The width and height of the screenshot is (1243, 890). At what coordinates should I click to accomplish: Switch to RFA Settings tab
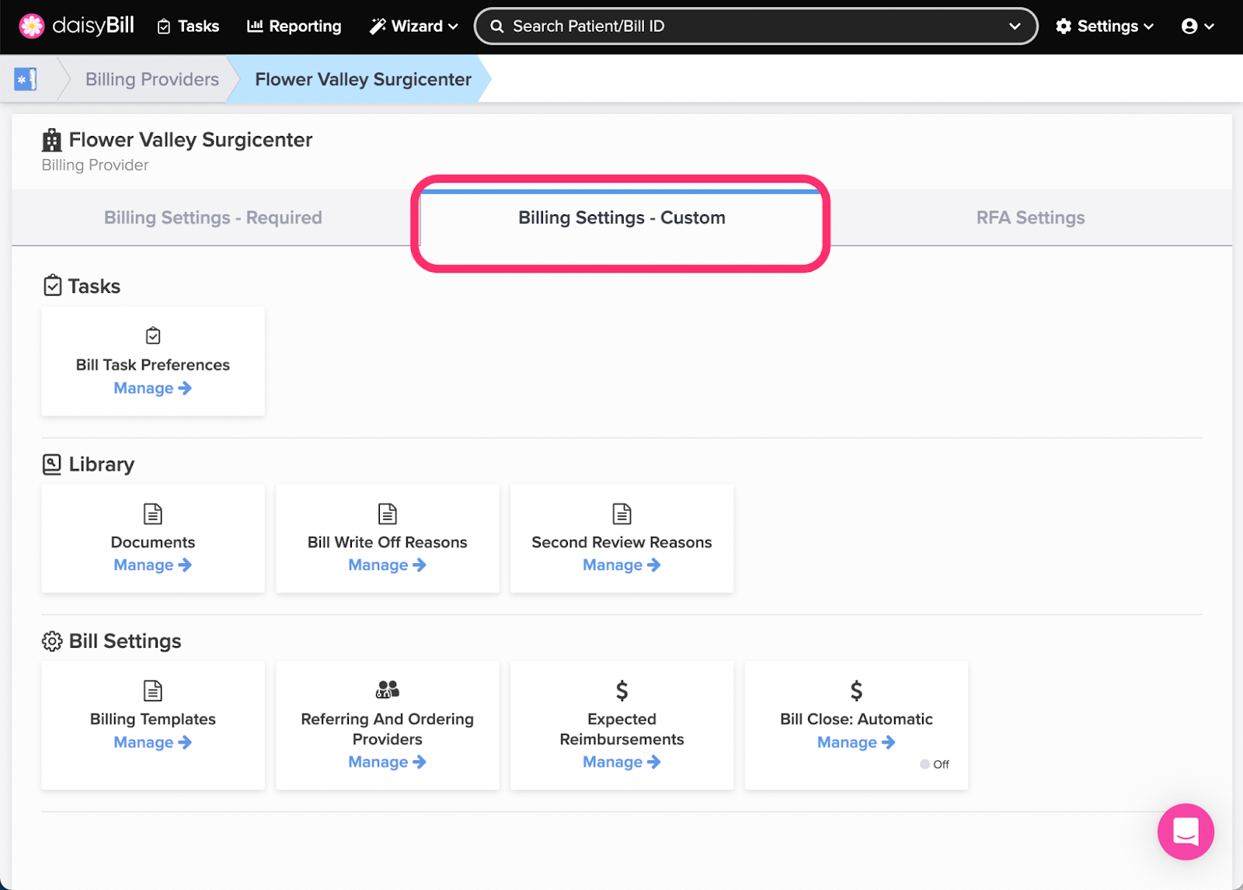(x=1030, y=217)
